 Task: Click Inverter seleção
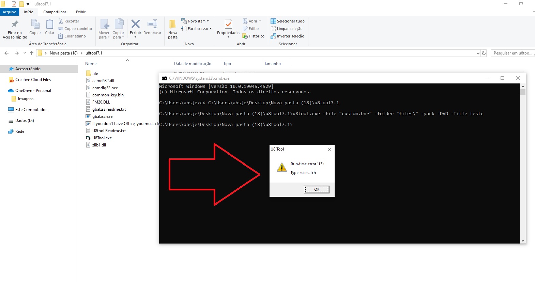tap(287, 36)
